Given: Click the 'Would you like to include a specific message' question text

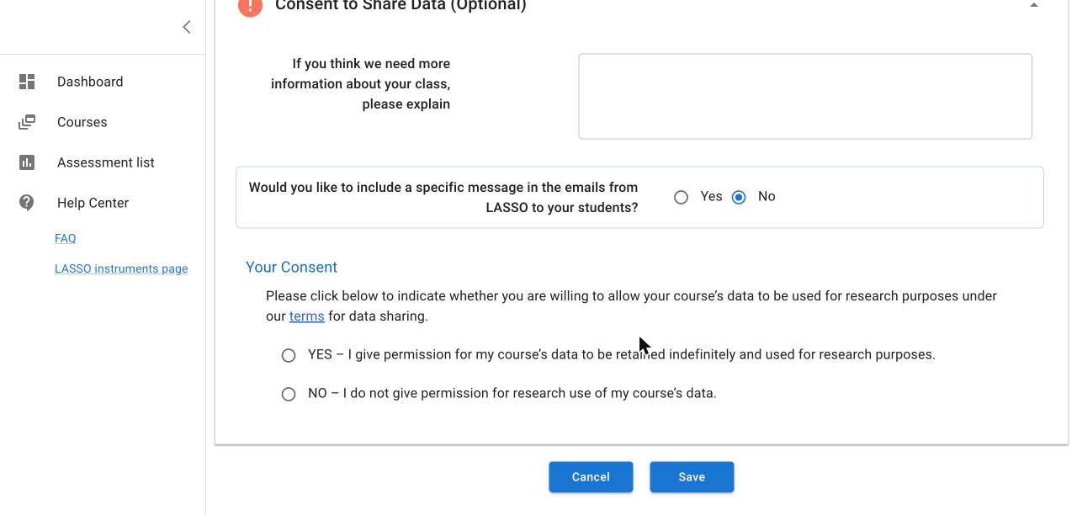Looking at the screenshot, I should (x=443, y=198).
